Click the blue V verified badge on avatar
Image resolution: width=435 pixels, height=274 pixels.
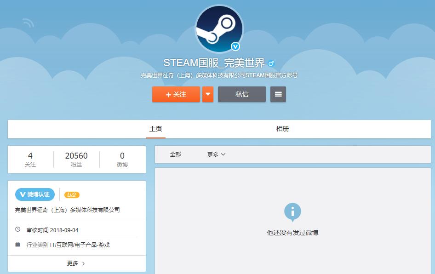tap(235, 46)
